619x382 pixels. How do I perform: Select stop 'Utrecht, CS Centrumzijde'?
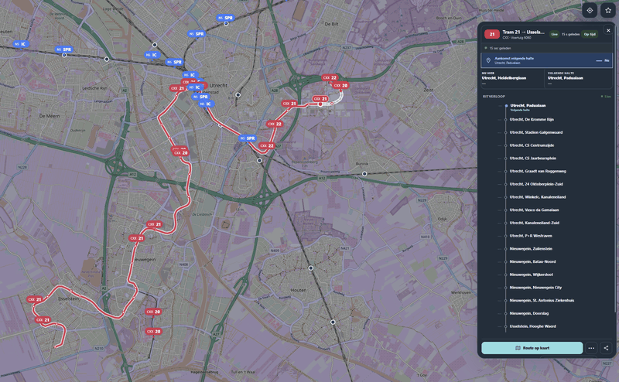tap(532, 145)
